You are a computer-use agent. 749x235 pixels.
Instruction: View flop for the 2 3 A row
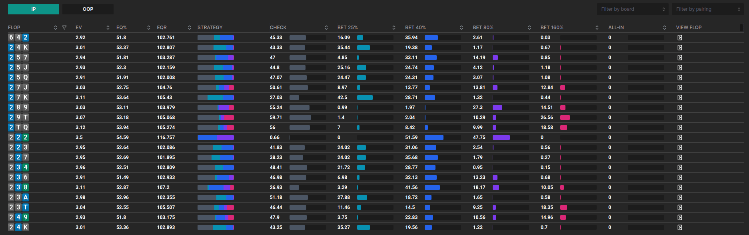pos(680,197)
